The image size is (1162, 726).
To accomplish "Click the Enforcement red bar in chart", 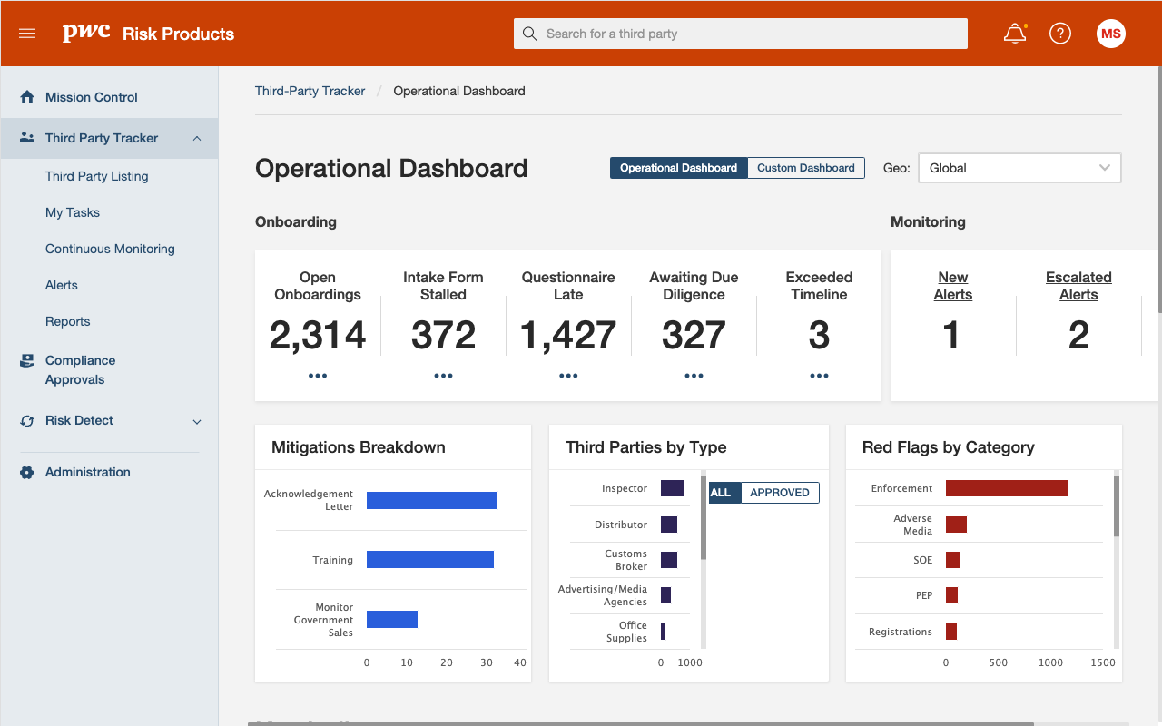I will pos(1006,488).
